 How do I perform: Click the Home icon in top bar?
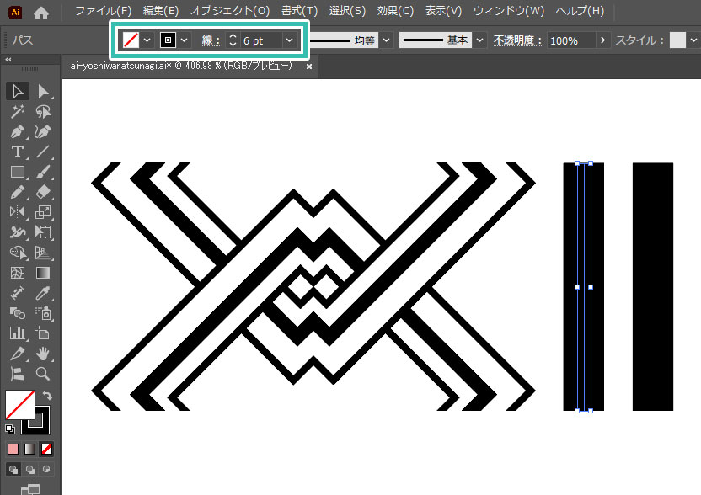tap(41, 12)
